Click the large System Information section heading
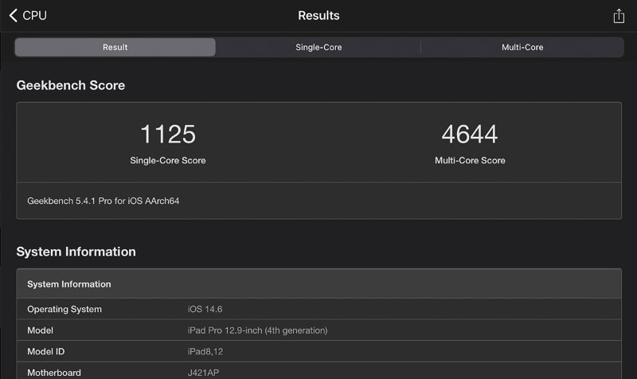Viewport: 637px width, 379px height. pos(76,252)
